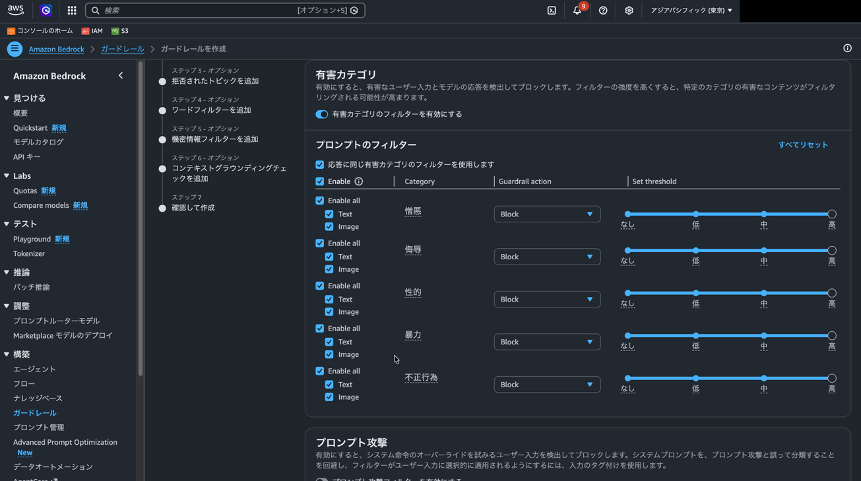Uncheck Enable all for 憎悪
Image resolution: width=861 pixels, height=481 pixels.
(320, 201)
